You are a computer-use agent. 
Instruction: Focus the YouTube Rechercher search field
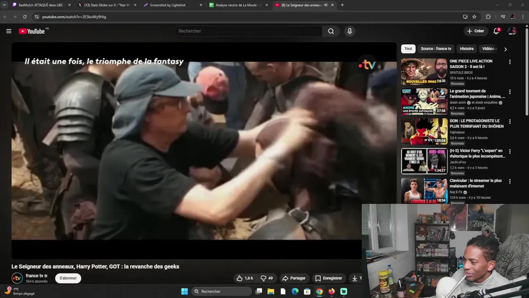click(248, 31)
